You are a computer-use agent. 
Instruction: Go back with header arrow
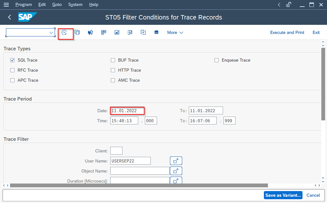click(9, 17)
